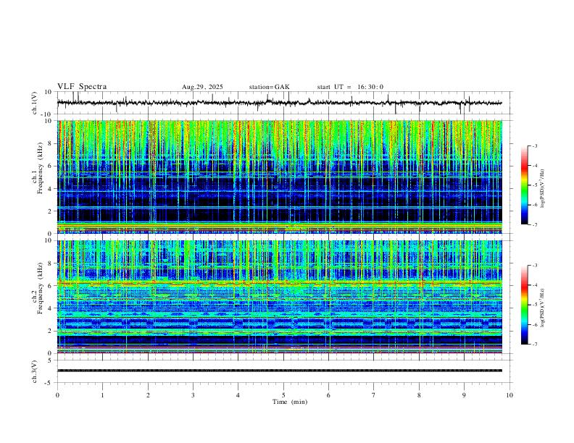Click inside the ch.2 spectrogram panel

click(x=280, y=297)
